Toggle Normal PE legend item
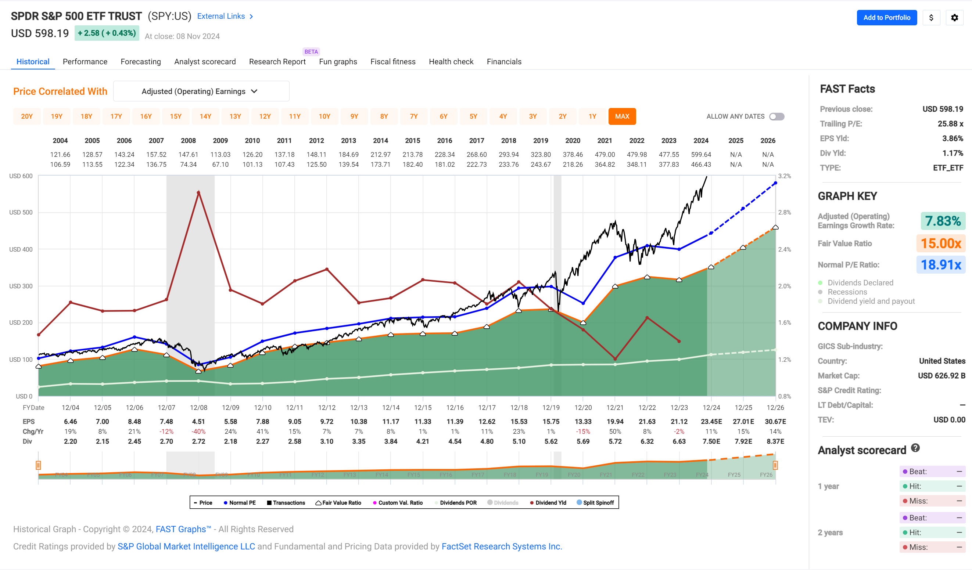 pos(240,502)
